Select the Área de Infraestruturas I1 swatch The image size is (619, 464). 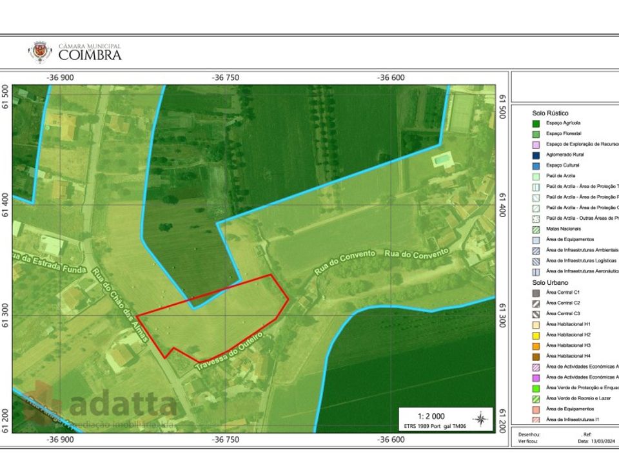536,420
